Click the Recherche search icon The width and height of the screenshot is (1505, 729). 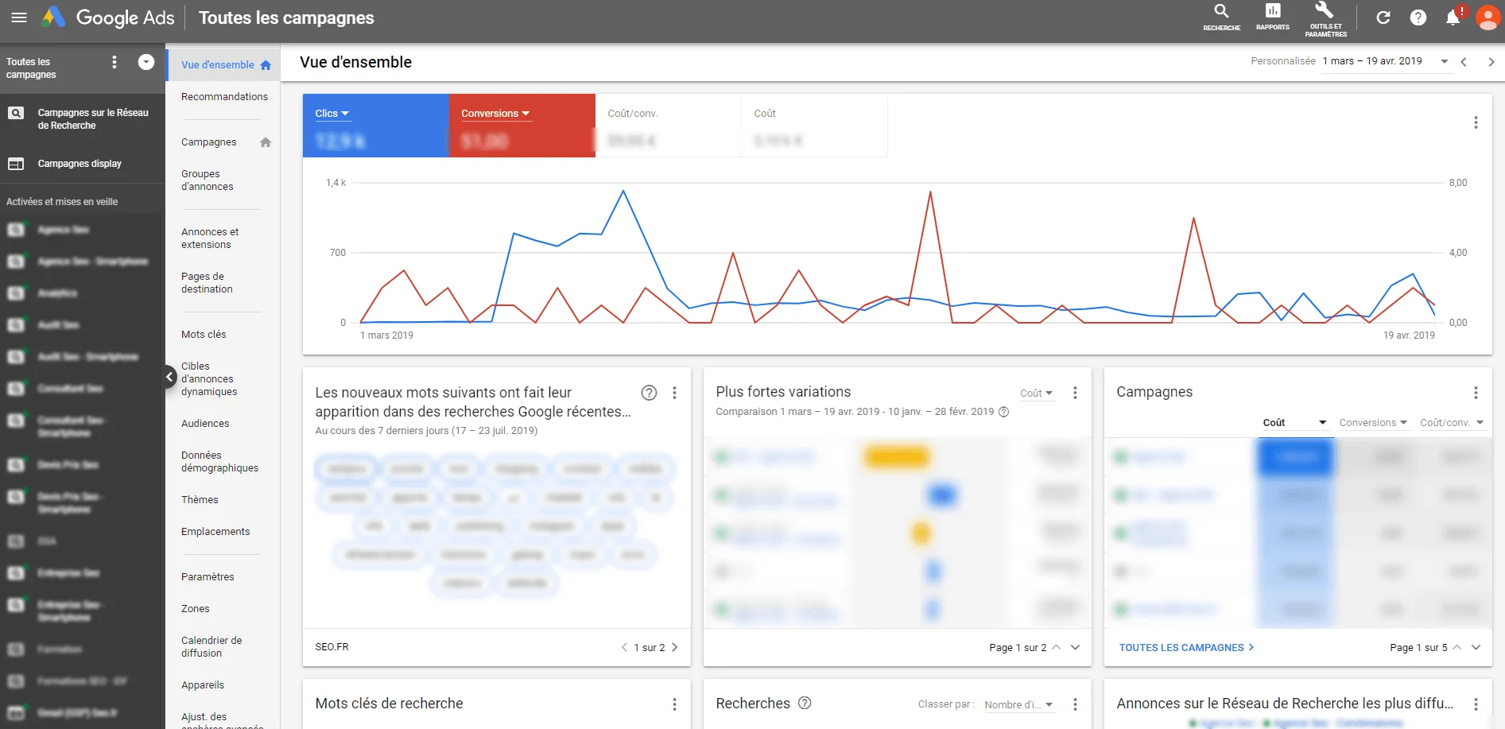click(1221, 14)
